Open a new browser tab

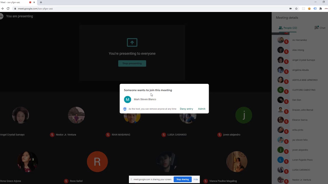[x=41, y=2]
